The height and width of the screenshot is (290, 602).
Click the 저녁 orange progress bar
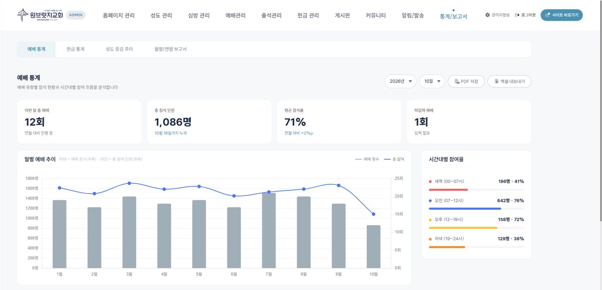[447, 247]
